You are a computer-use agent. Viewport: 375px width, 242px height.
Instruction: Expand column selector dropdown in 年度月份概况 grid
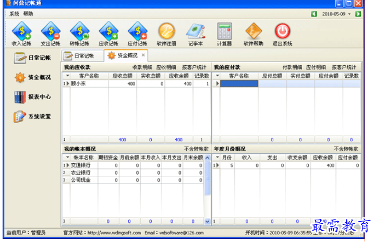pos(217,158)
